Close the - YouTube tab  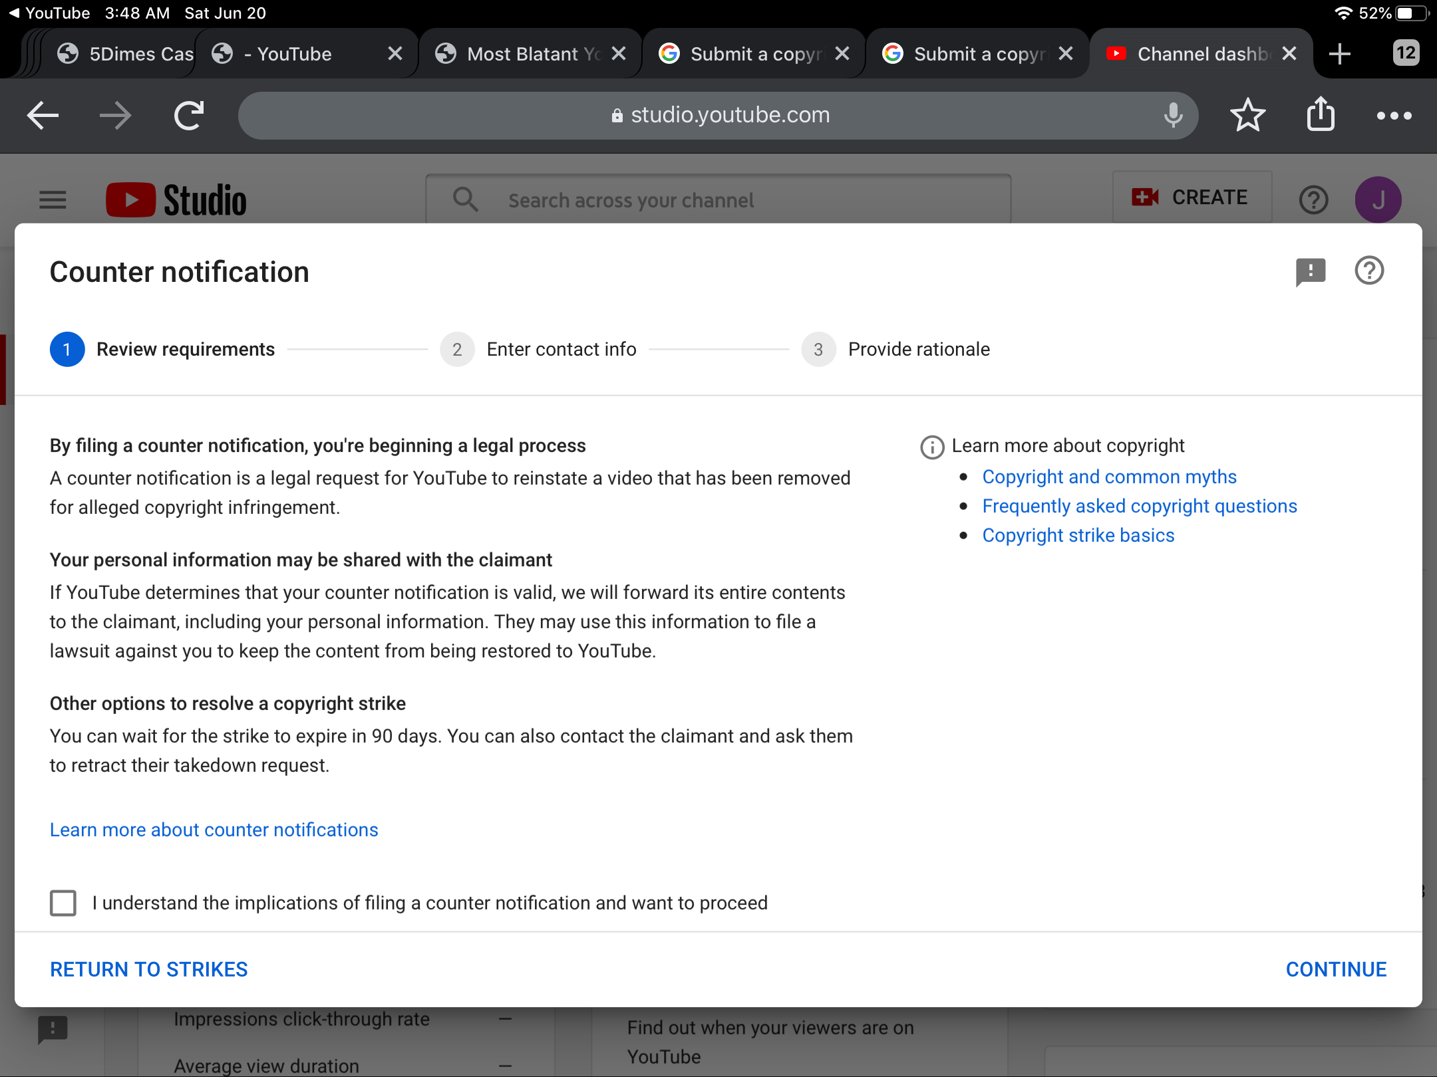point(395,54)
